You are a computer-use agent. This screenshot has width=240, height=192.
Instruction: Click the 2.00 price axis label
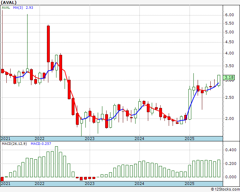[229, 119]
